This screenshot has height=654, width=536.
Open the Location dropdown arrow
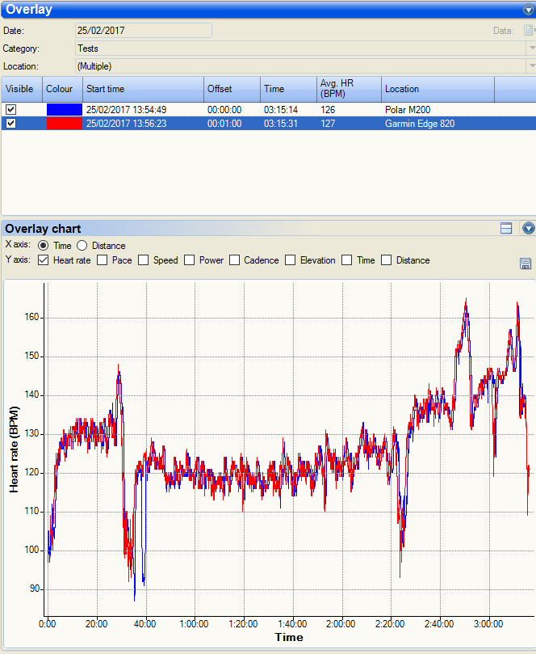(x=531, y=66)
